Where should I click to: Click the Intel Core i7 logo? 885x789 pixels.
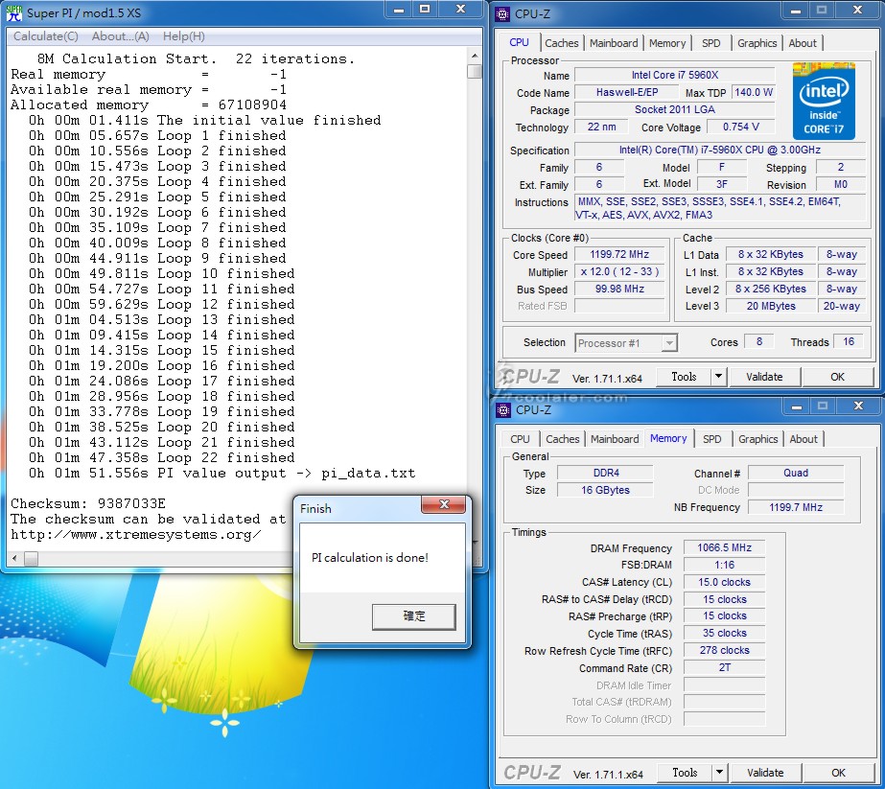point(824,101)
